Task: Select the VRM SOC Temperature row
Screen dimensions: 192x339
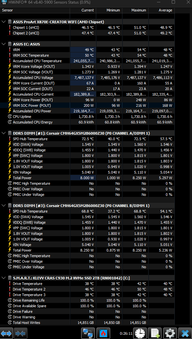Action: tap(87, 55)
